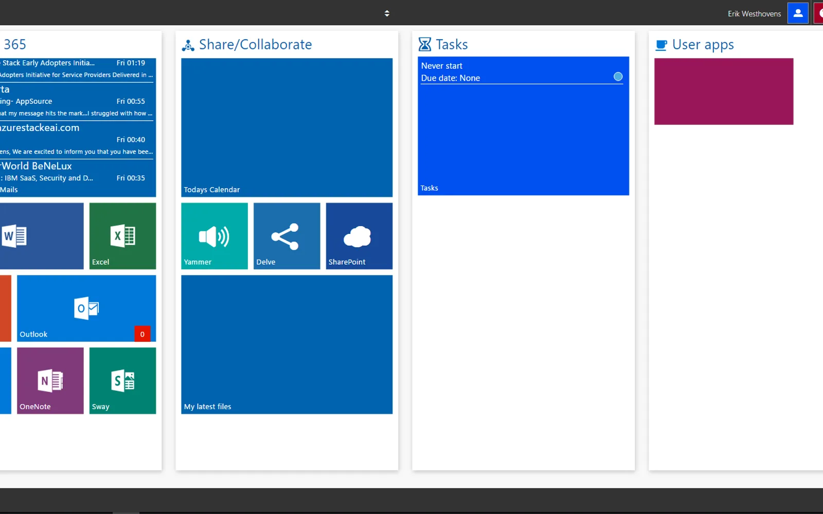Mark the 'Never start' task complete
This screenshot has width=823, height=514.
(x=618, y=77)
